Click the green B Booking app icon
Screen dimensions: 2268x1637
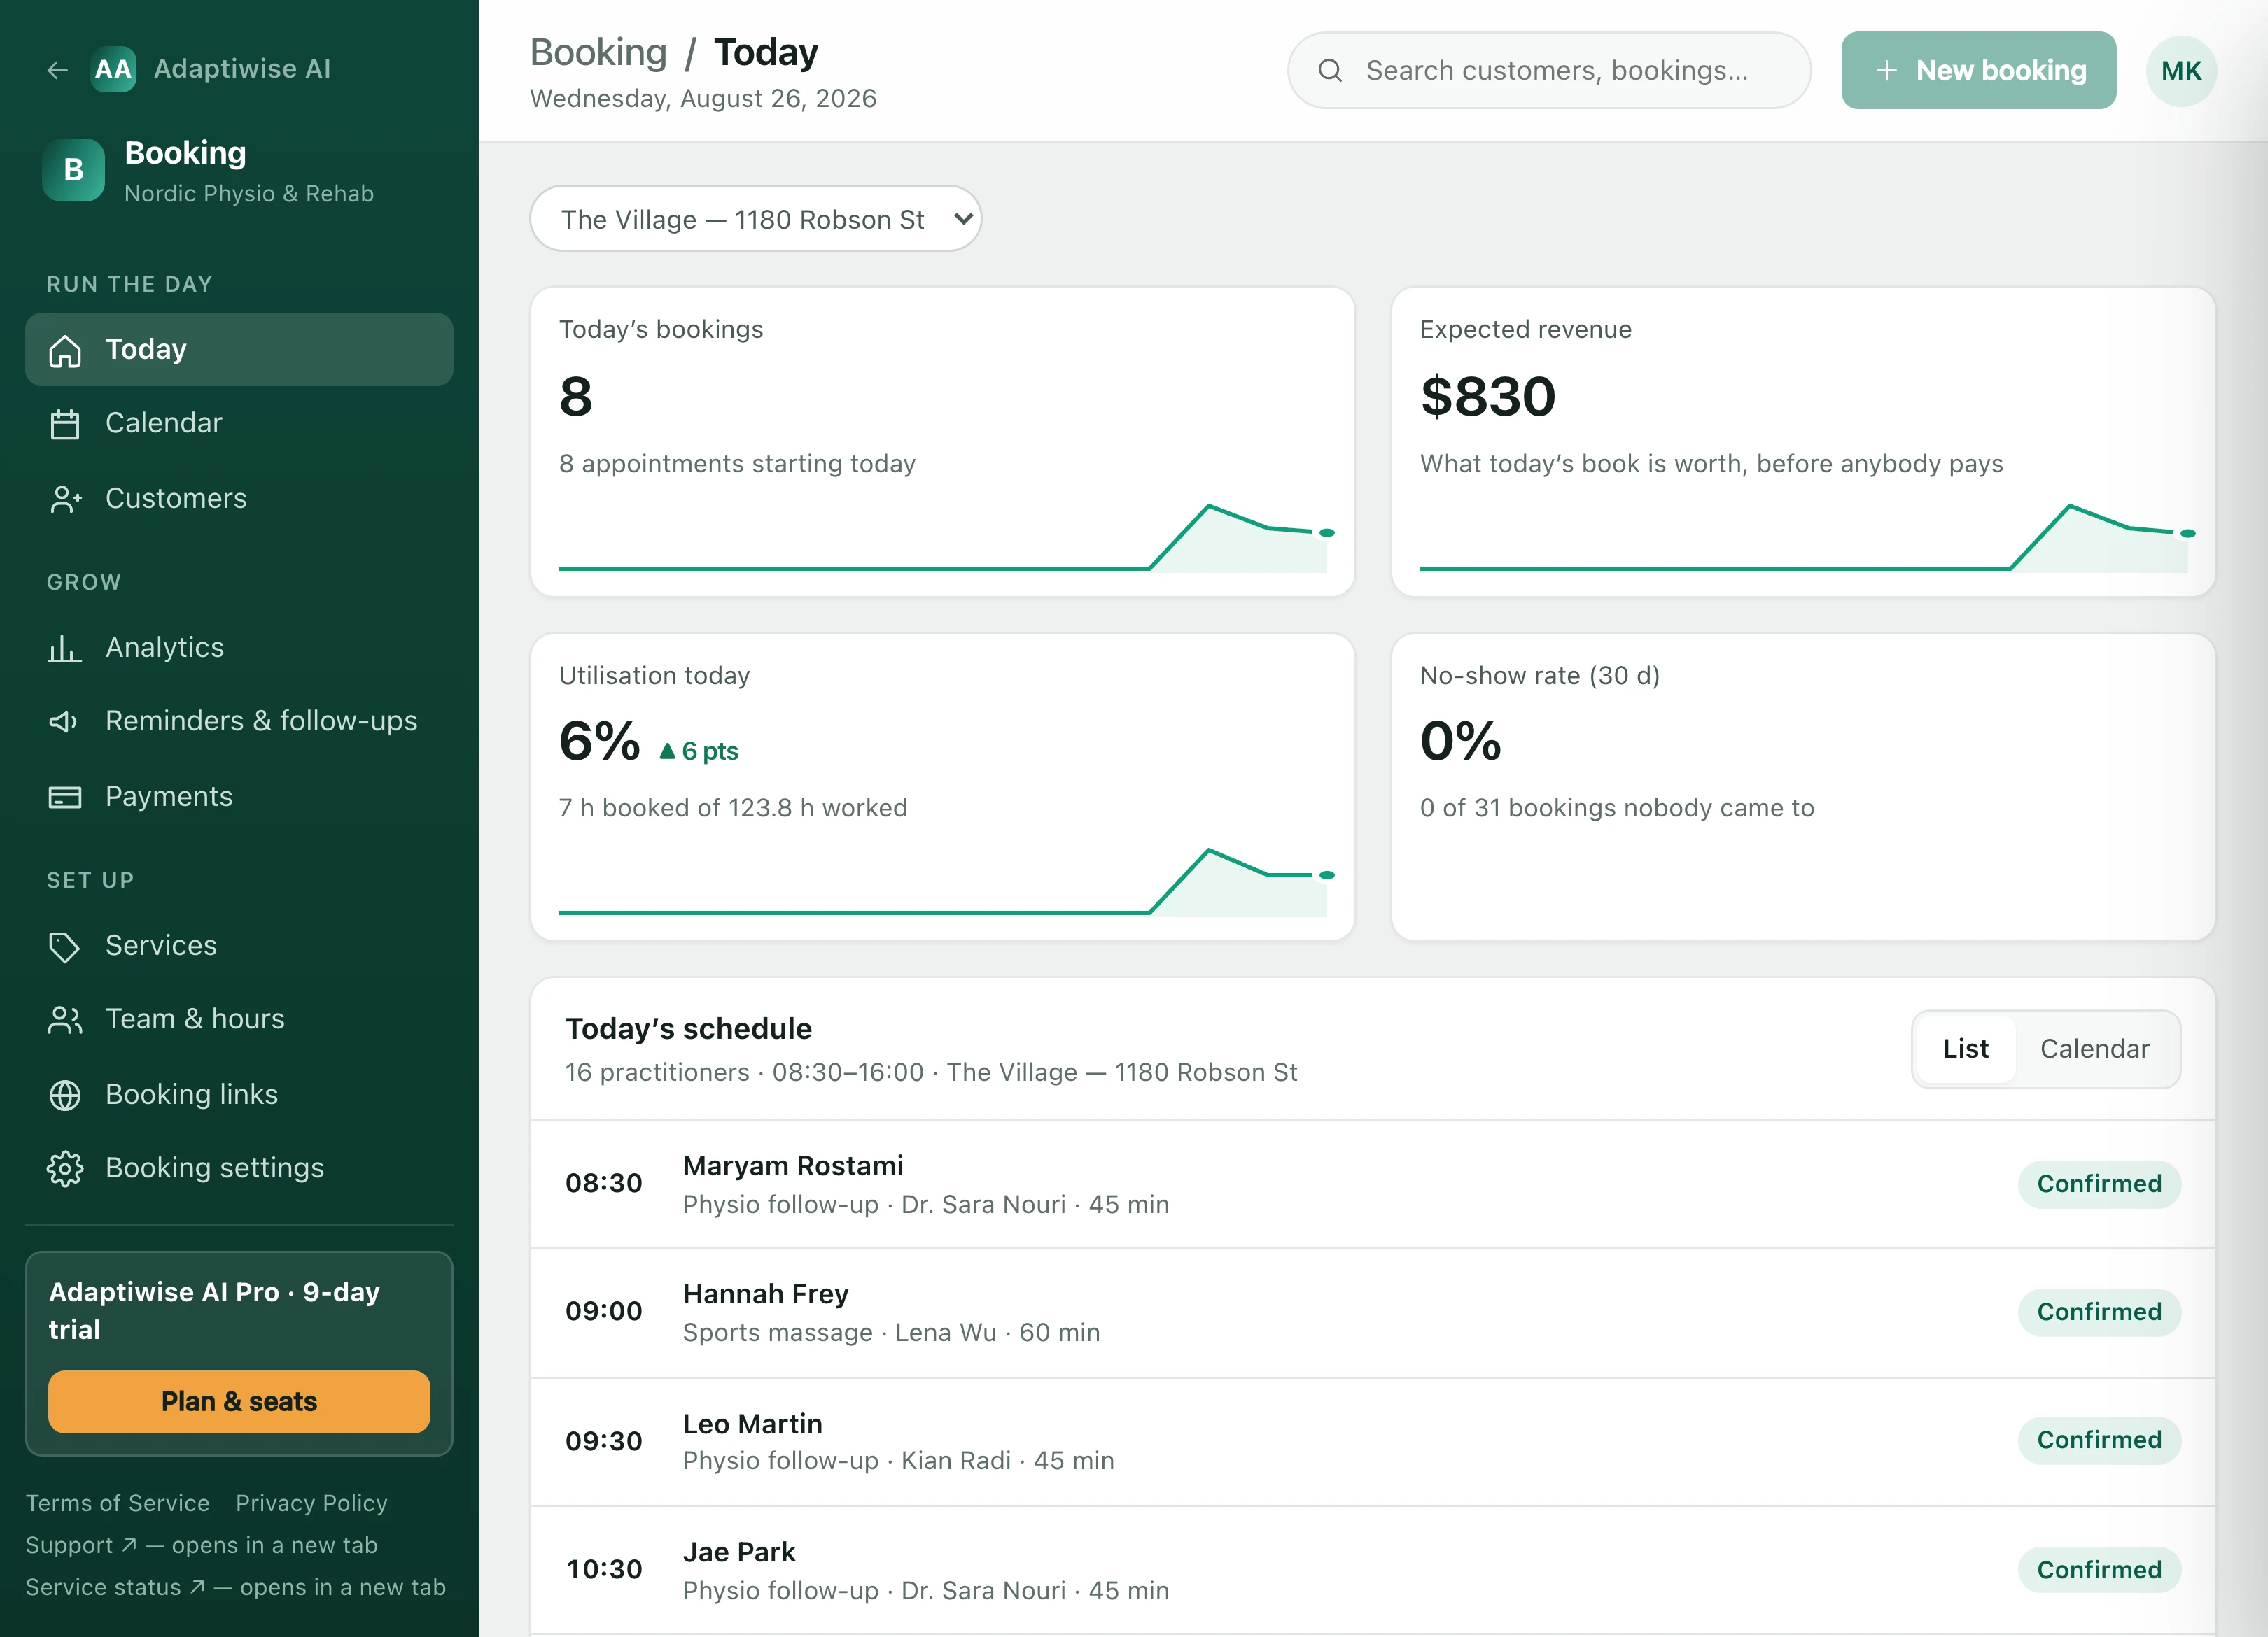pyautogui.click(x=73, y=170)
